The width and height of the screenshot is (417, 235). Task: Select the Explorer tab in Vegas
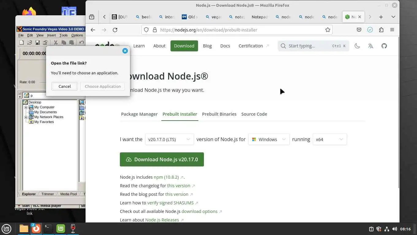tap(29, 194)
